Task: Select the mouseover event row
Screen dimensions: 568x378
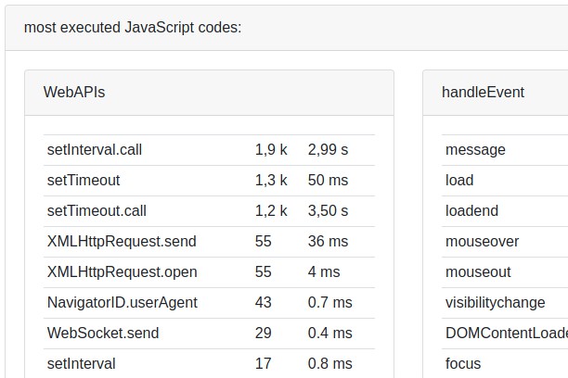Action: pyautogui.click(x=482, y=241)
